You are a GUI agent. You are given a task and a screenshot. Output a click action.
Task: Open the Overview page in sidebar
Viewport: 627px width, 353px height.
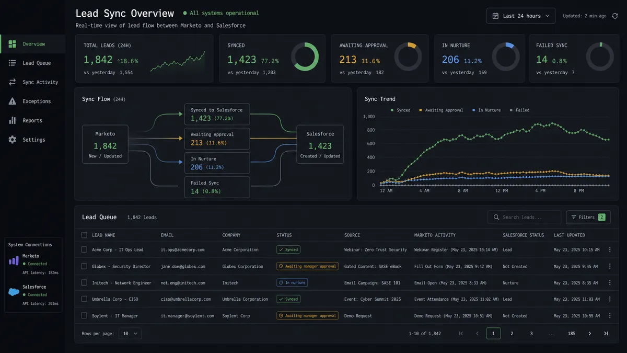click(32, 44)
